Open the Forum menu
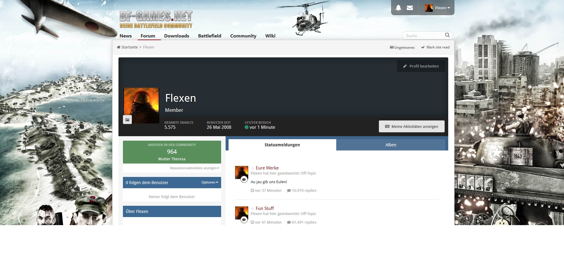The height and width of the screenshot is (259, 564). [x=148, y=36]
